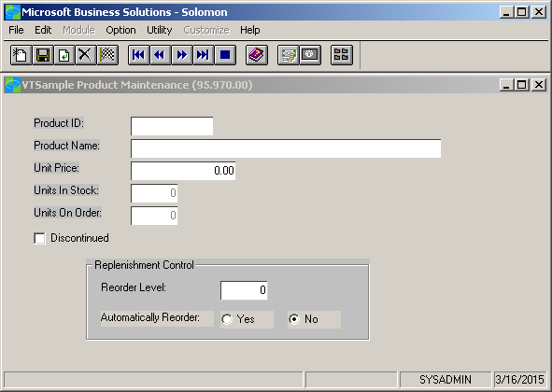Click the Save floppy disk icon
The image size is (552, 392).
coord(43,55)
